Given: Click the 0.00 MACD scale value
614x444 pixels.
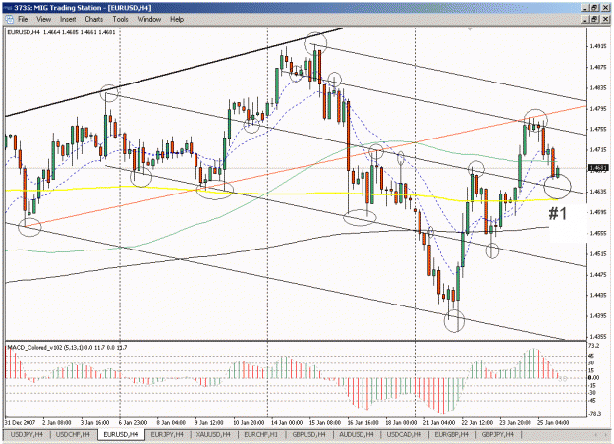Looking at the screenshot, I should click(594, 378).
